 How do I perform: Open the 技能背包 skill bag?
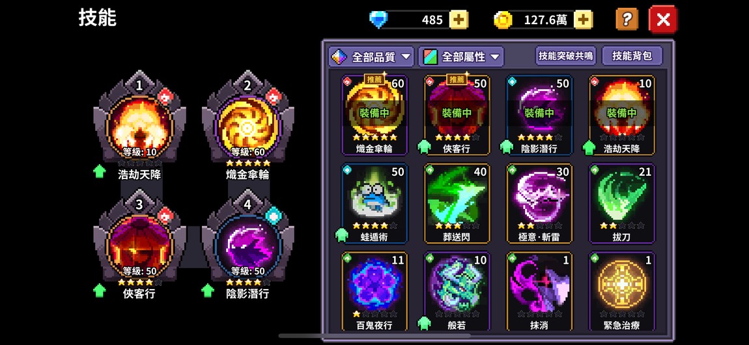coord(632,56)
